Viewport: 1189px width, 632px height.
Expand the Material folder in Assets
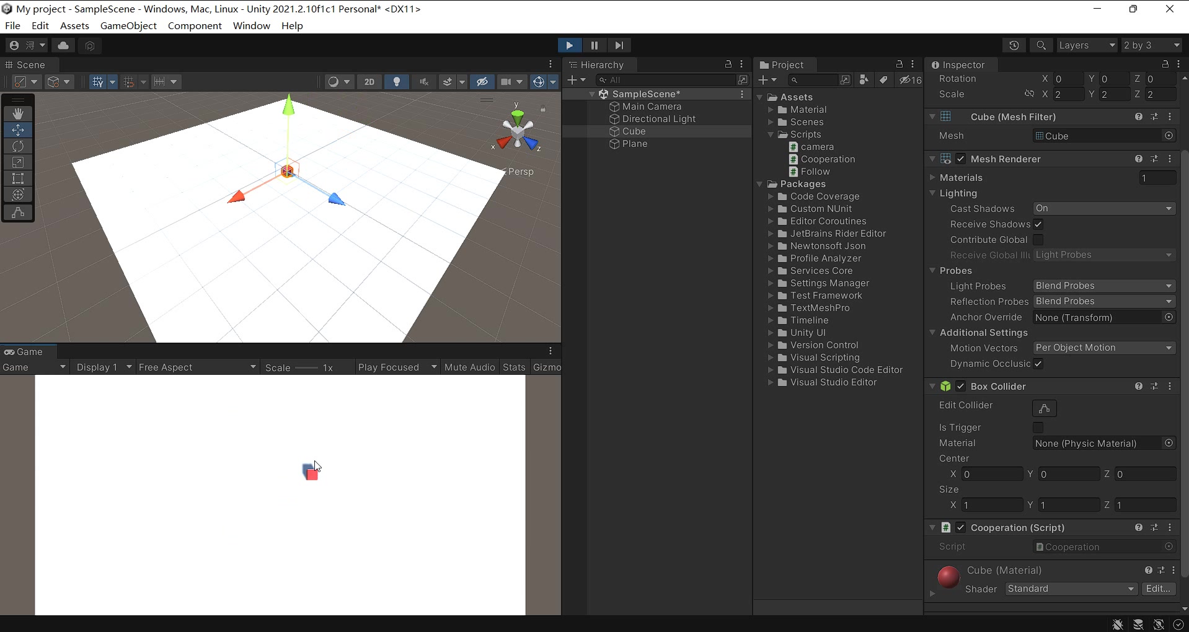771,110
